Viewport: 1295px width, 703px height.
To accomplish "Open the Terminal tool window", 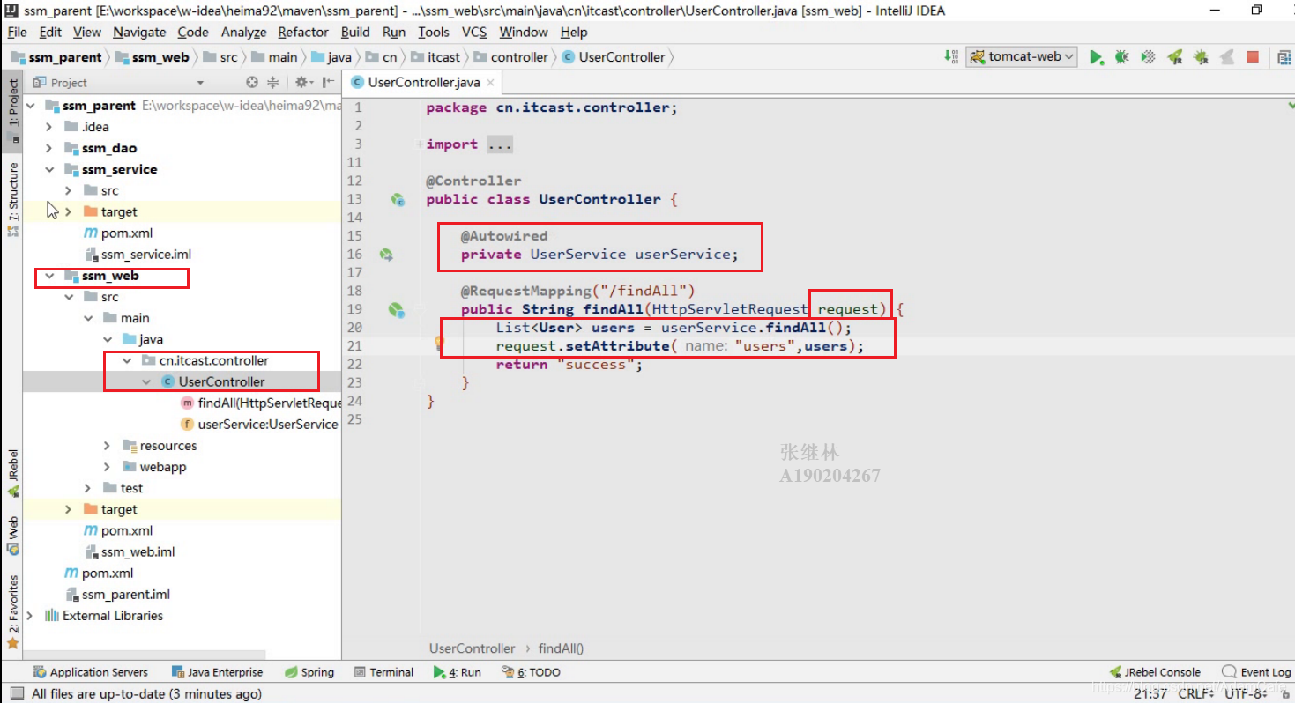I will coord(383,672).
